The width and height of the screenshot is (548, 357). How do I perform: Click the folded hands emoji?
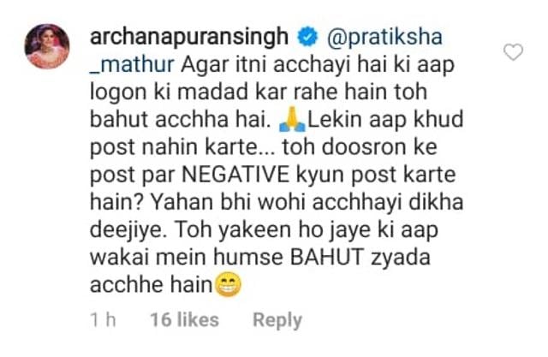(x=292, y=120)
